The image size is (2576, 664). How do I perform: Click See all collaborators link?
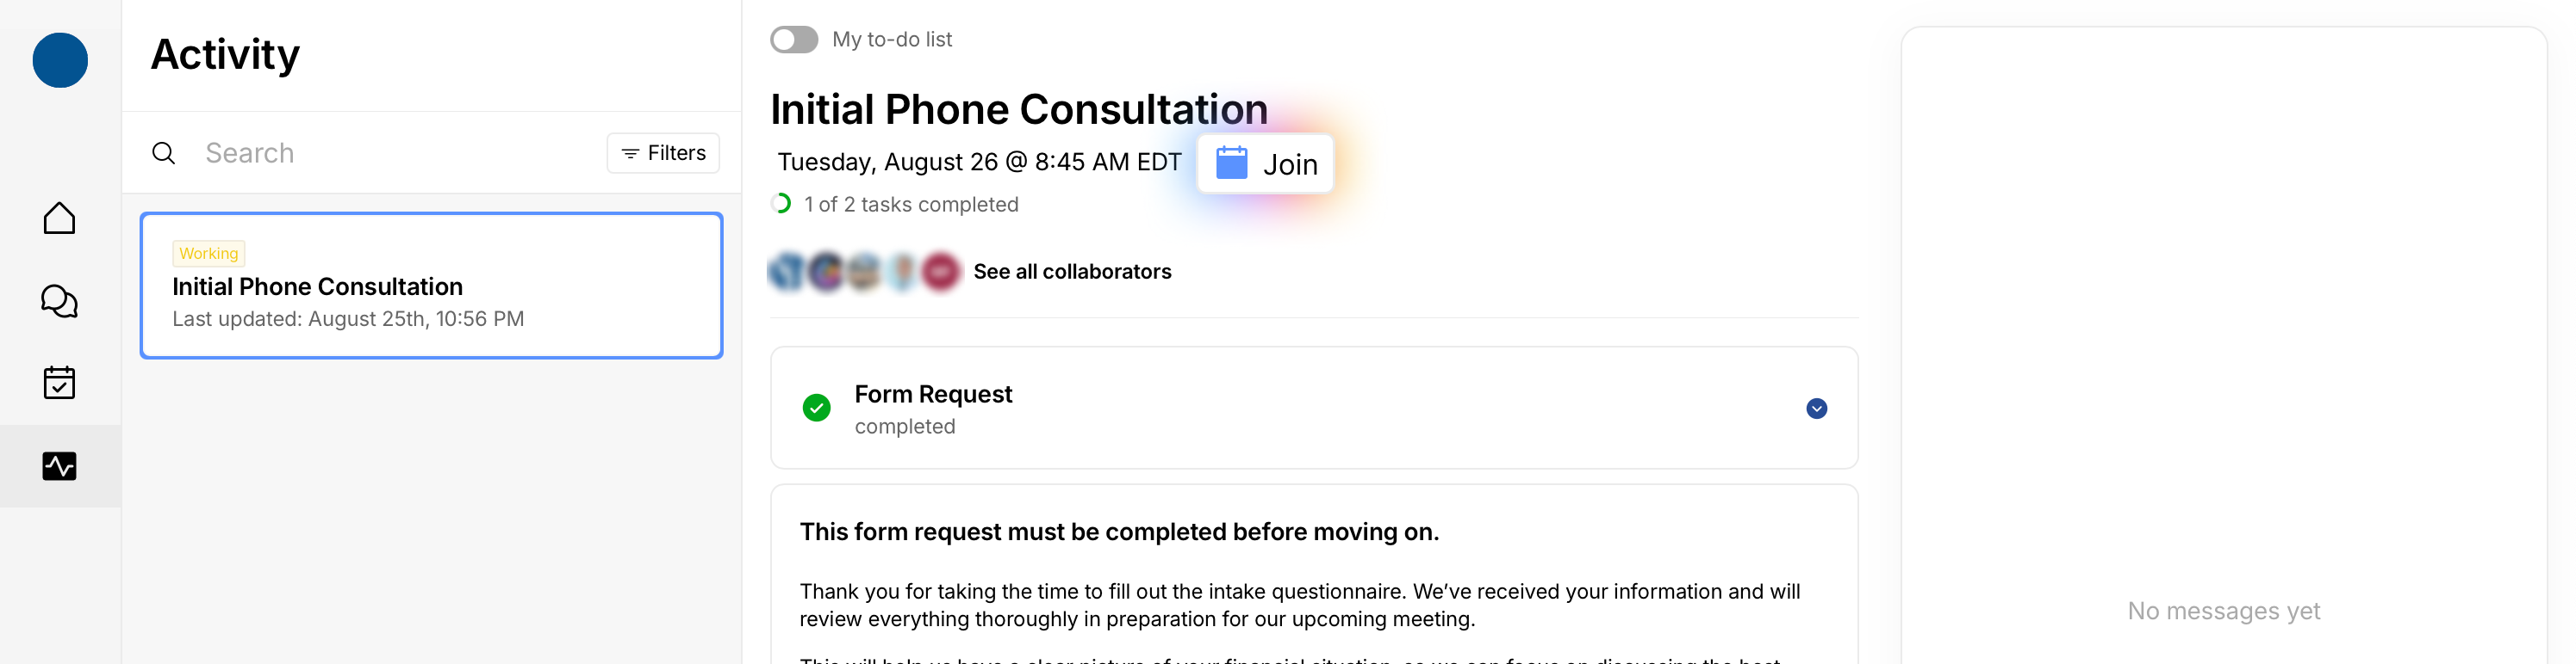pos(1072,272)
